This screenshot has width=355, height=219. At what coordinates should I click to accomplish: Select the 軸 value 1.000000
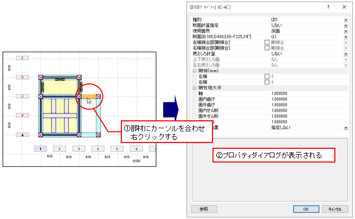click(279, 93)
